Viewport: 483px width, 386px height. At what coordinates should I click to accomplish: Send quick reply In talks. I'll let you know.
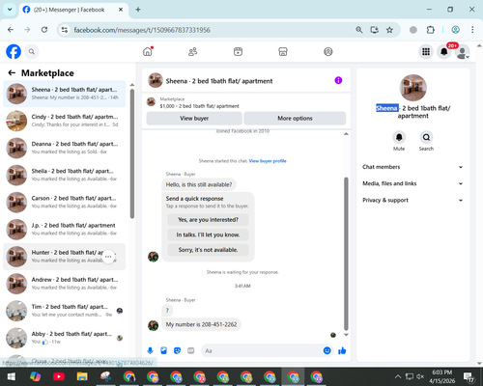pos(208,234)
